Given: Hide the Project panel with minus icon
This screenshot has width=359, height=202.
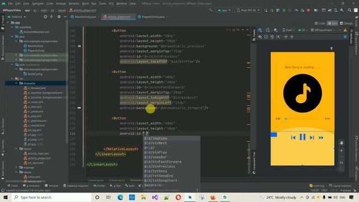Looking at the screenshot, I should pos(65,17).
